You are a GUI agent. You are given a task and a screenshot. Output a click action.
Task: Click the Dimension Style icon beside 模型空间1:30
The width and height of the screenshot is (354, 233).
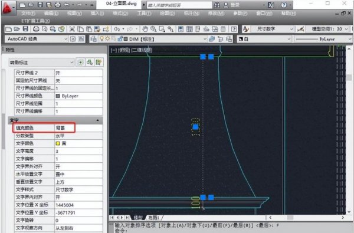click(x=300, y=29)
